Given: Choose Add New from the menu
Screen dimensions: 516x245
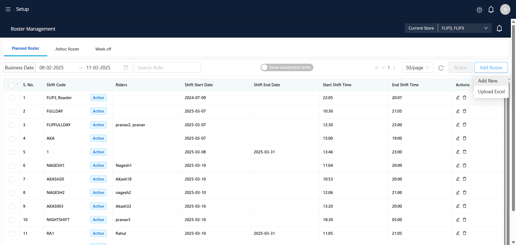Looking at the screenshot, I should (491, 81).
